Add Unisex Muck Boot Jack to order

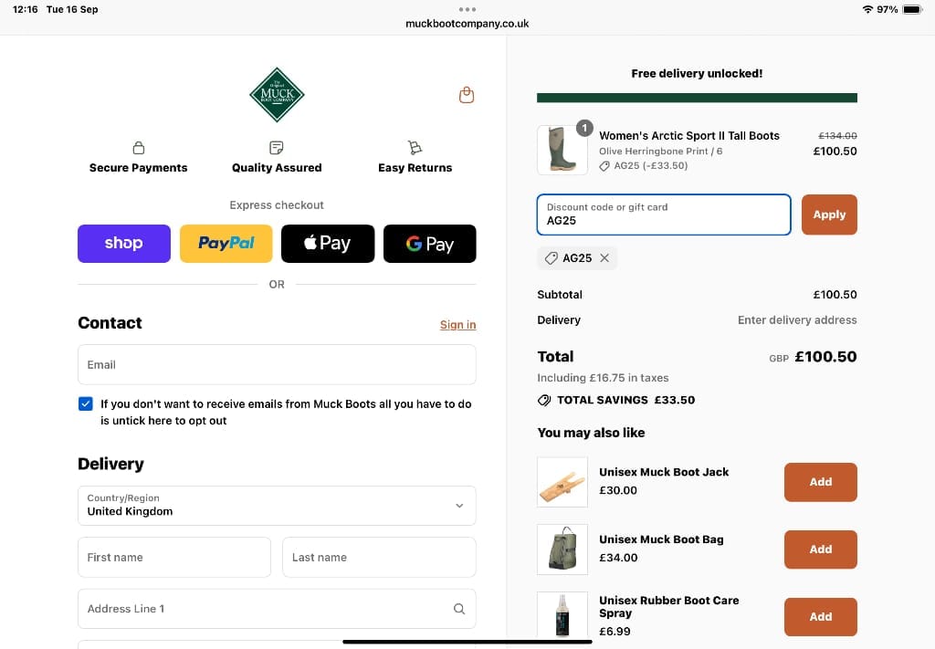821,482
